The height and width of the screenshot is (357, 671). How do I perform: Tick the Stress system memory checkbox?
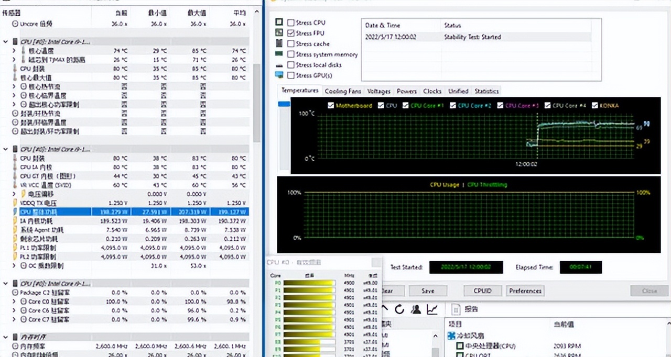(x=291, y=54)
